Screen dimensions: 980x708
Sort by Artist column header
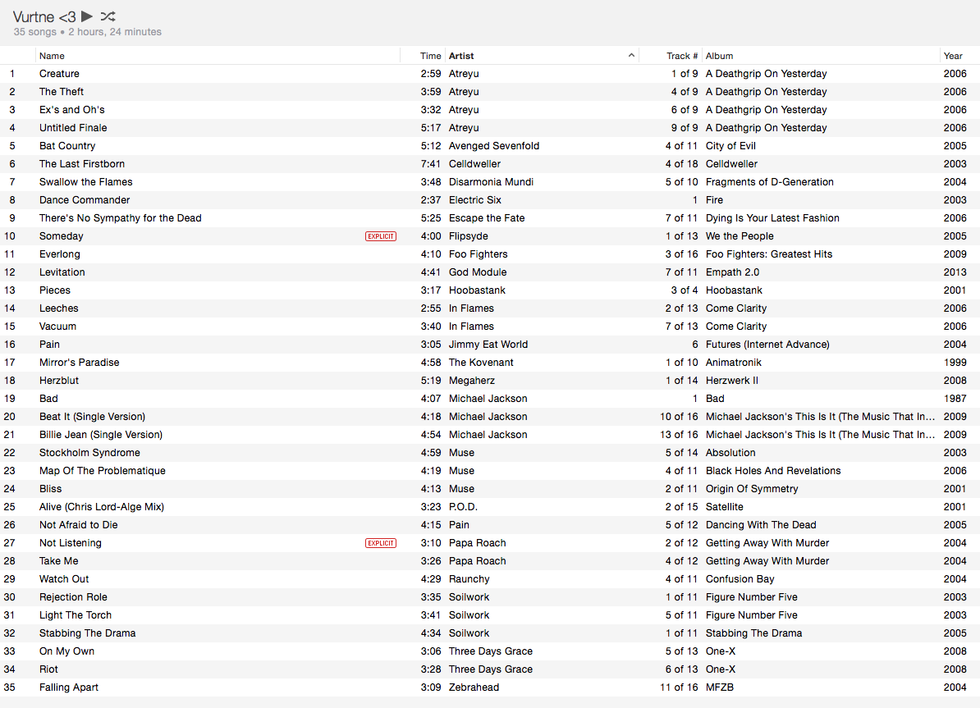461,56
